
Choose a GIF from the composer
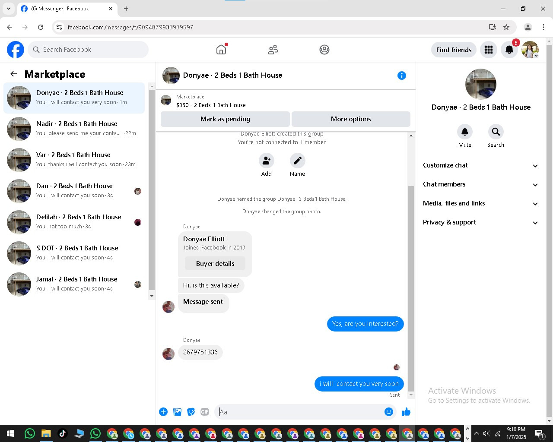tap(205, 412)
